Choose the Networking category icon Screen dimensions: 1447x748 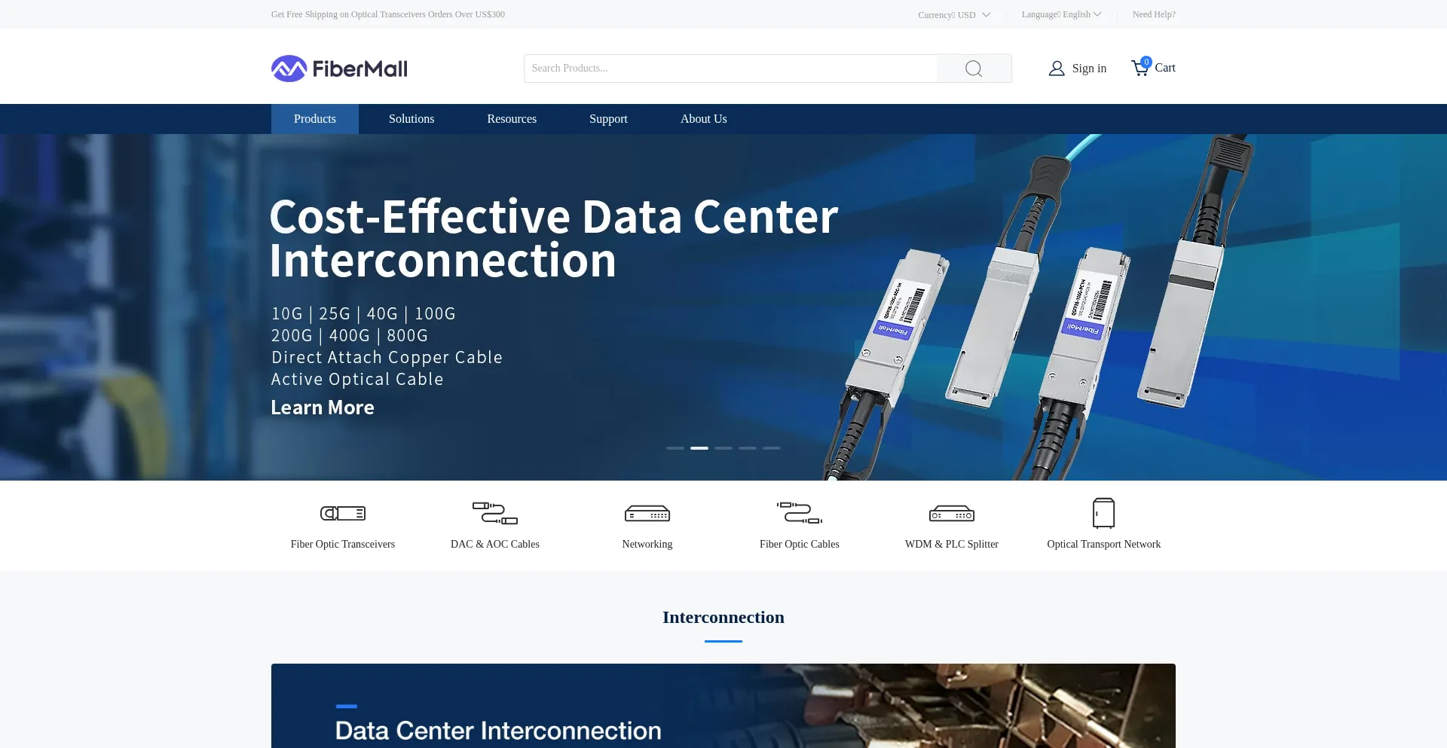coord(647,514)
